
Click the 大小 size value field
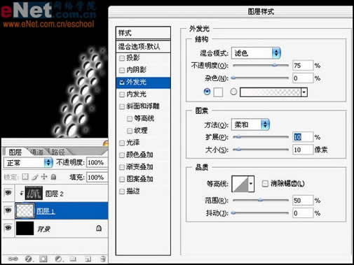point(303,150)
